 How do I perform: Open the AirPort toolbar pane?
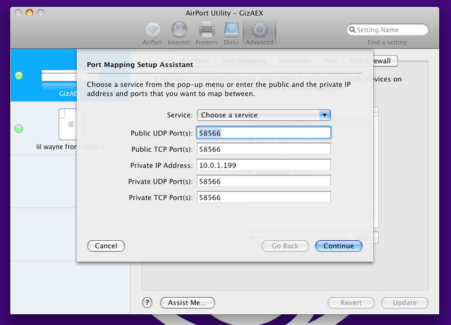pos(152,34)
